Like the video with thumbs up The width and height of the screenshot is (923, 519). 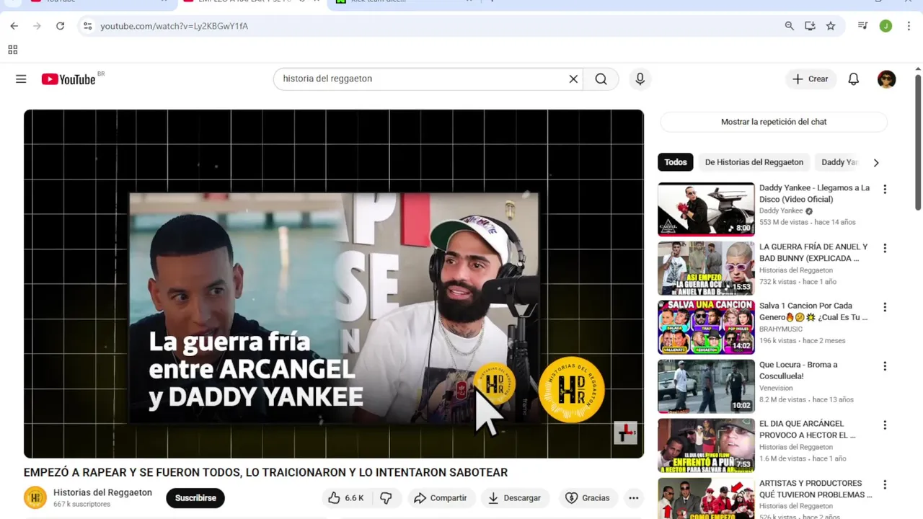click(x=346, y=498)
